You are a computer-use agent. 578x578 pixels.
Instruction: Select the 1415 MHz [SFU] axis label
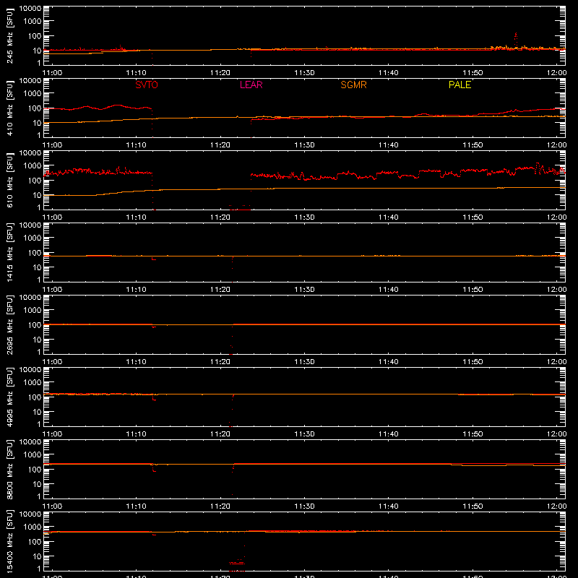point(10,252)
